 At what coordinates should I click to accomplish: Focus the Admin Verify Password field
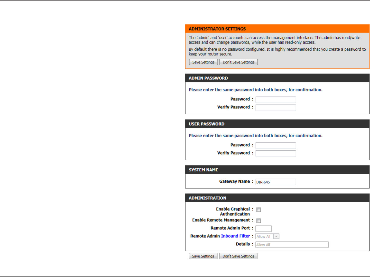pyautogui.click(x=276, y=108)
